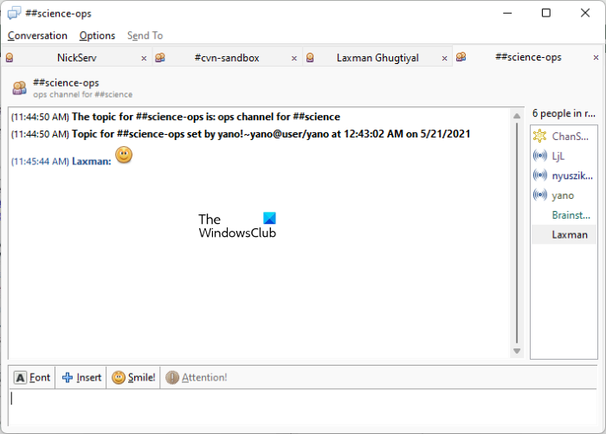Select the ##science-ops tab
606x434 pixels.
[528, 57]
